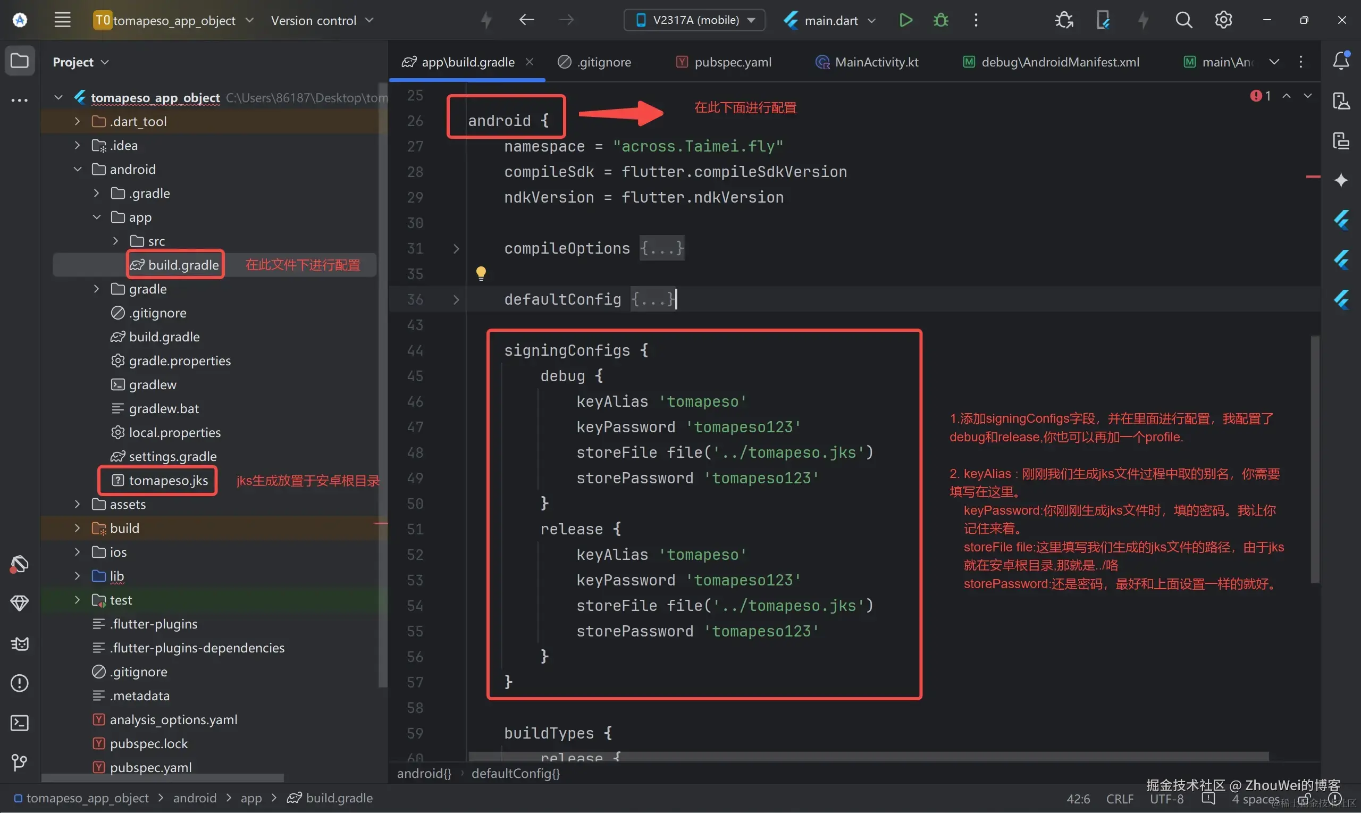Open Settings gear icon in toolbar
Screen dimensions: 1361x813
(x=1223, y=20)
